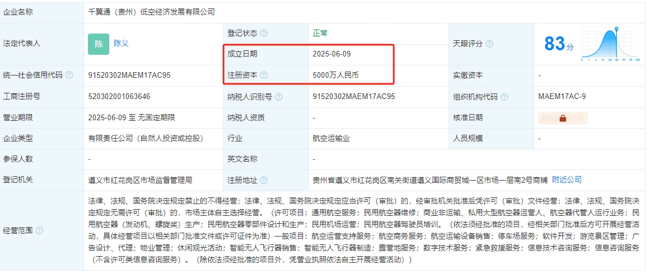Click the 83分 score value

(x=559, y=44)
